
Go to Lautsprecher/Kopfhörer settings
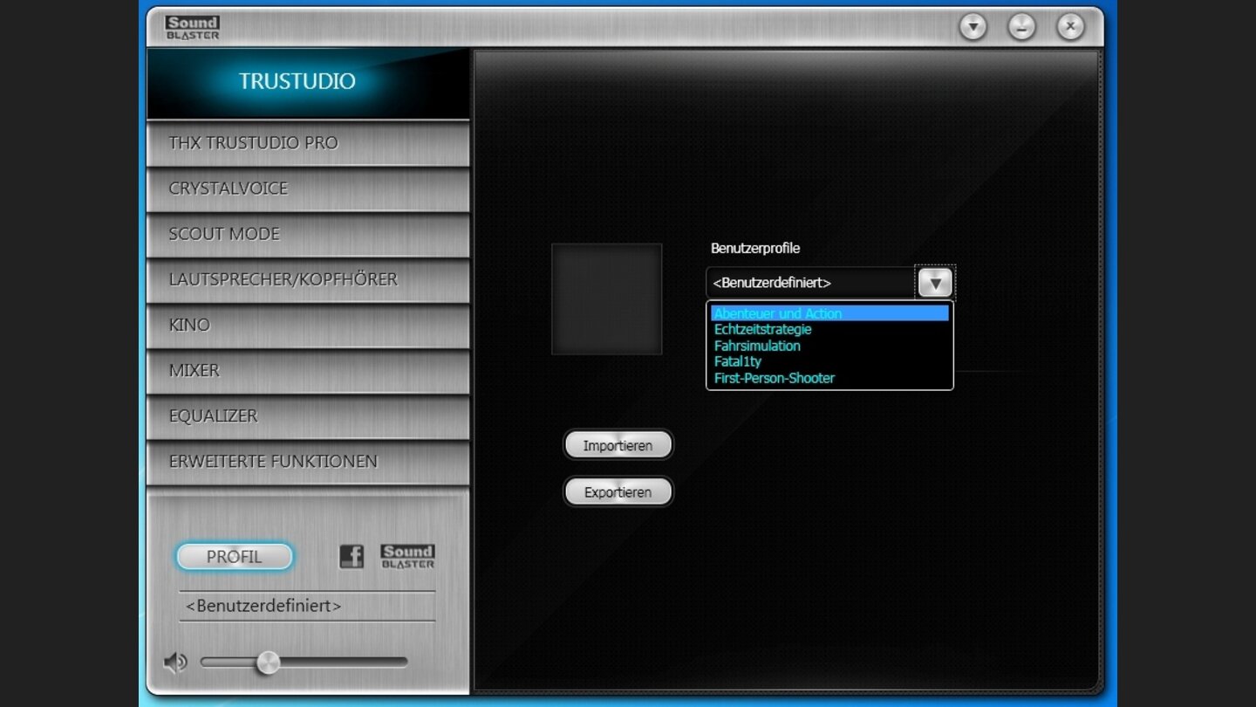308,279
